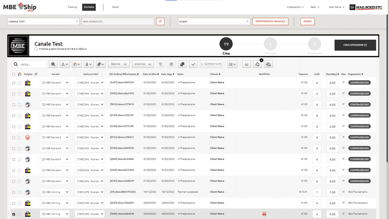Click the AZIONI button

coord(307,21)
